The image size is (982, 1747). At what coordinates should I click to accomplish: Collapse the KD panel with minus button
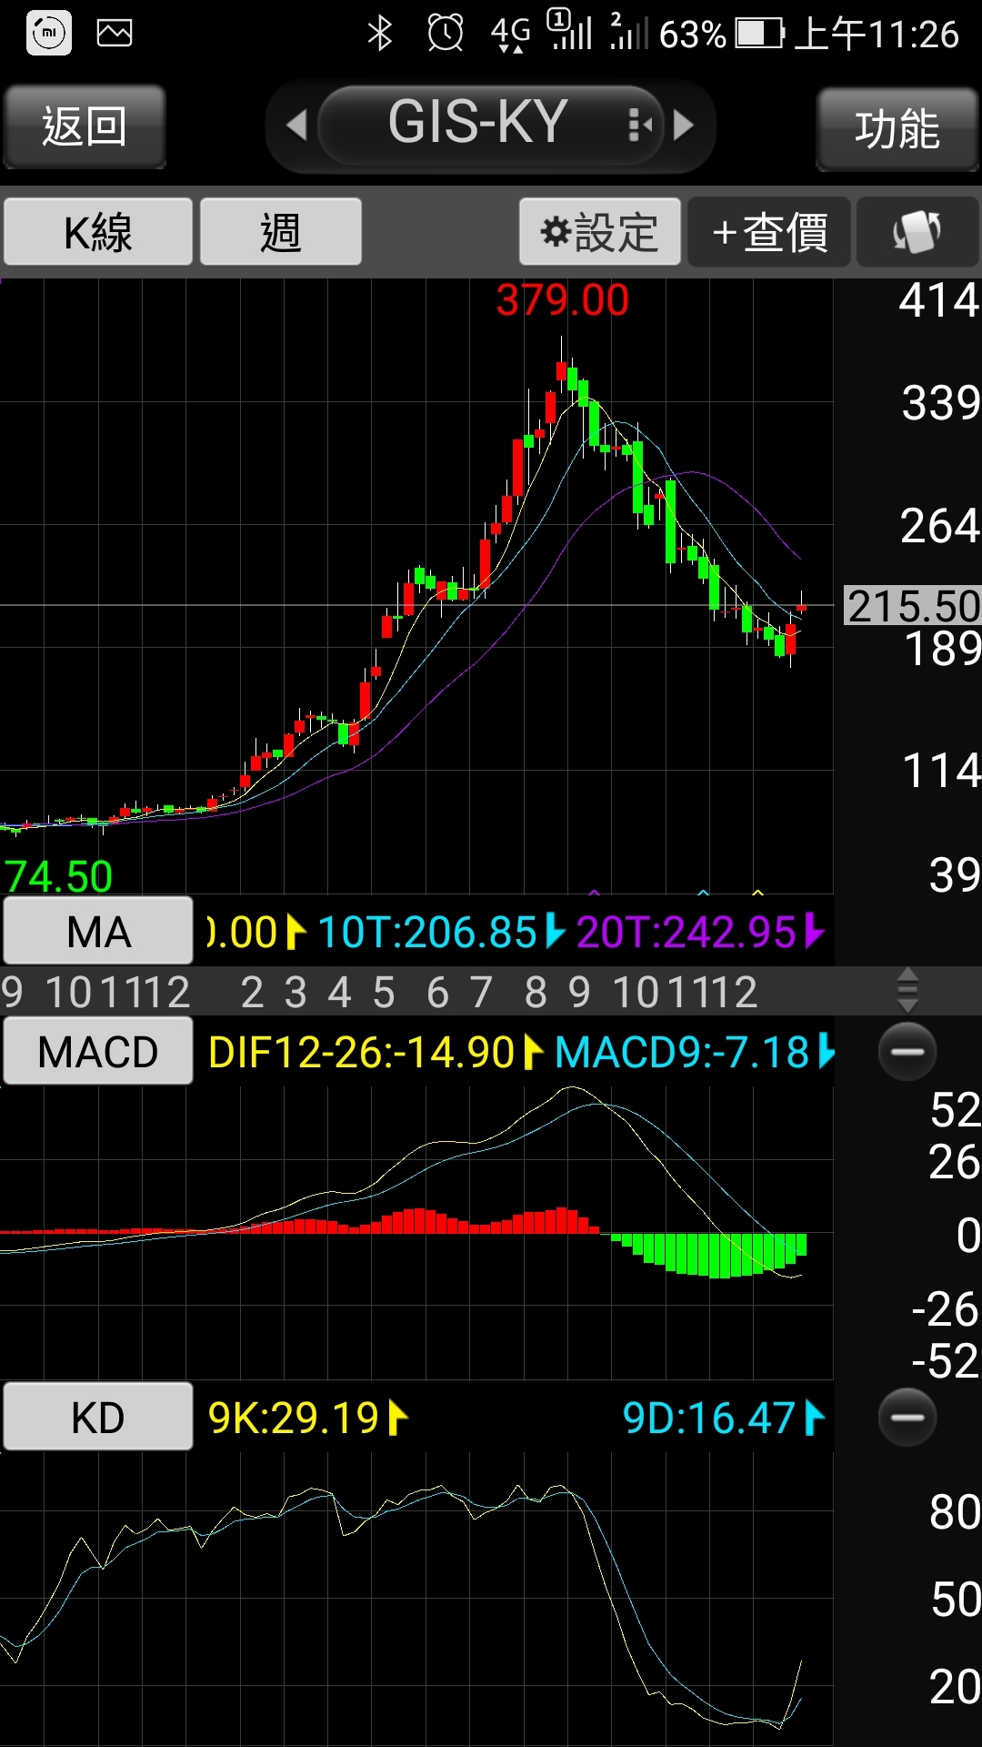pos(907,1417)
